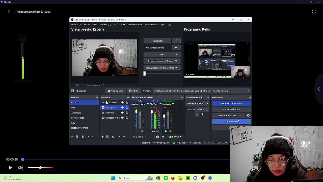The height and width of the screenshot is (182, 323).
Task: Remove the scene transition with the trash icon
Action: click(x=202, y=115)
